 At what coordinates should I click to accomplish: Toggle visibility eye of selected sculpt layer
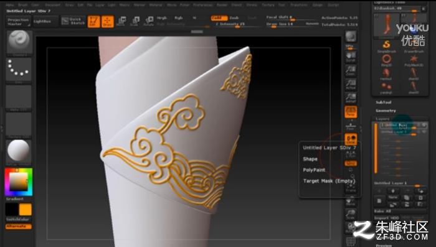click(x=424, y=125)
